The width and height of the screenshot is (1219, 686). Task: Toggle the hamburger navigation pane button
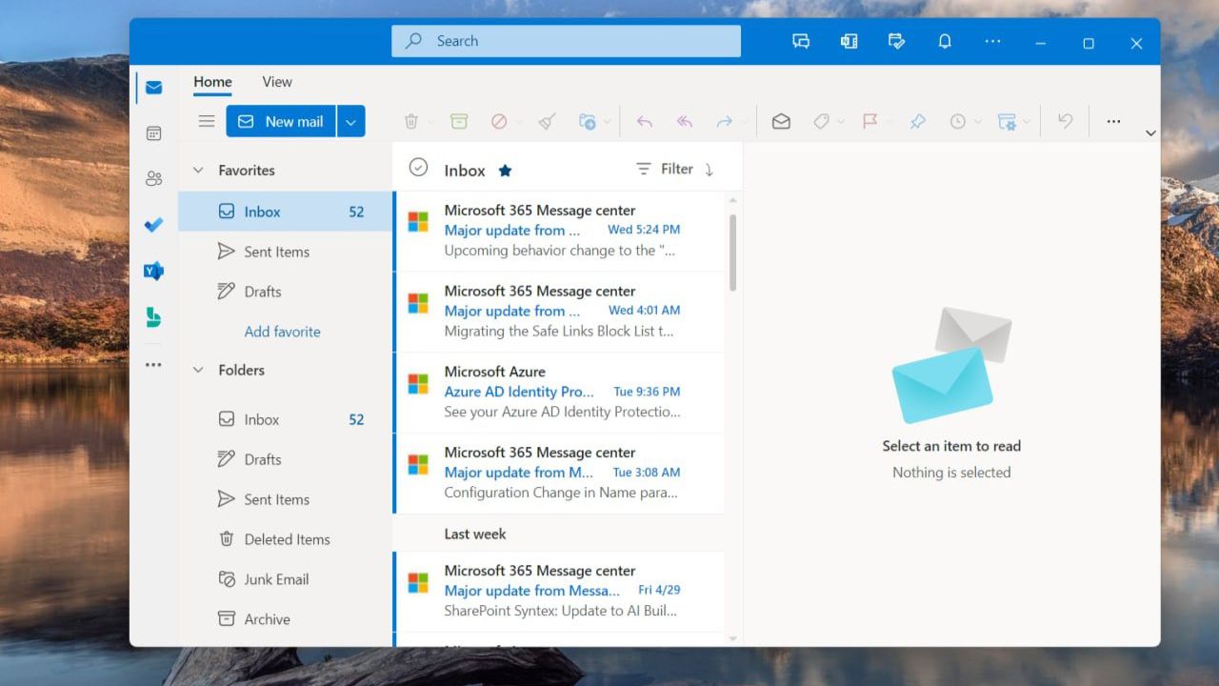pos(206,121)
